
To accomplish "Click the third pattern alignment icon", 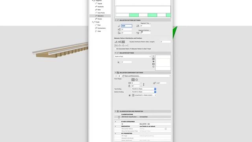I will 123,46.
